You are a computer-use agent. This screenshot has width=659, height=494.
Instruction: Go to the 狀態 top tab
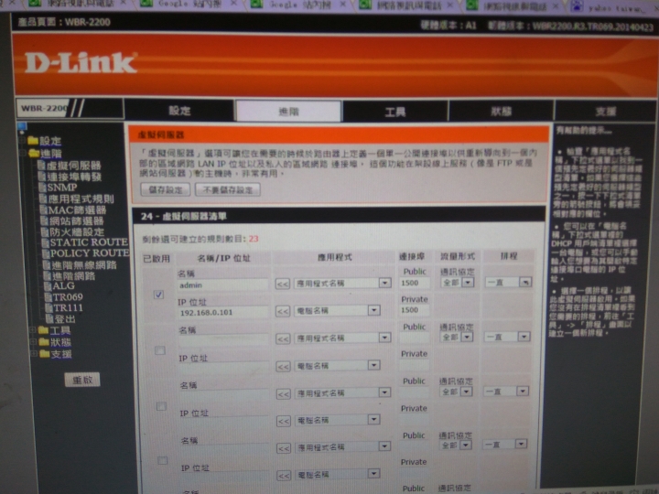(x=501, y=112)
